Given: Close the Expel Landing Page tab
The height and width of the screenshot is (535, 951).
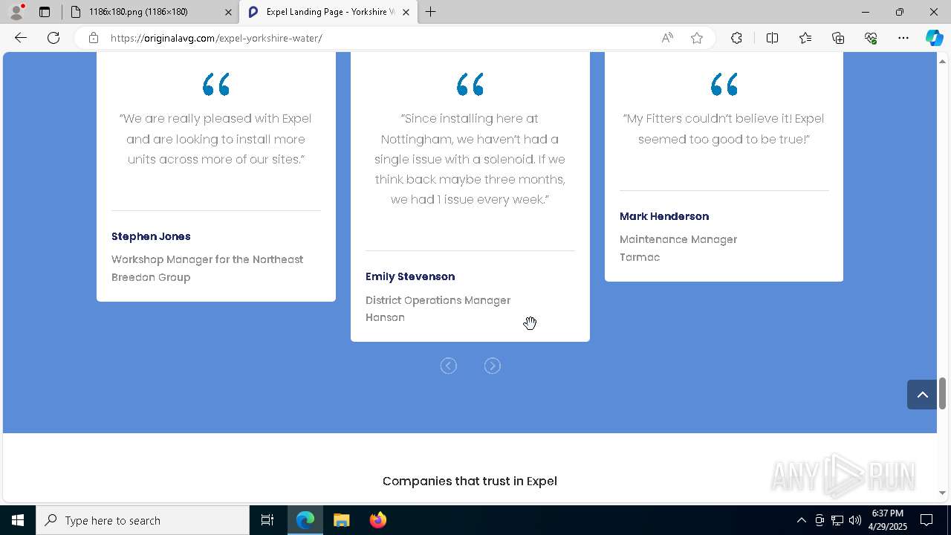Looking at the screenshot, I should click(x=406, y=12).
